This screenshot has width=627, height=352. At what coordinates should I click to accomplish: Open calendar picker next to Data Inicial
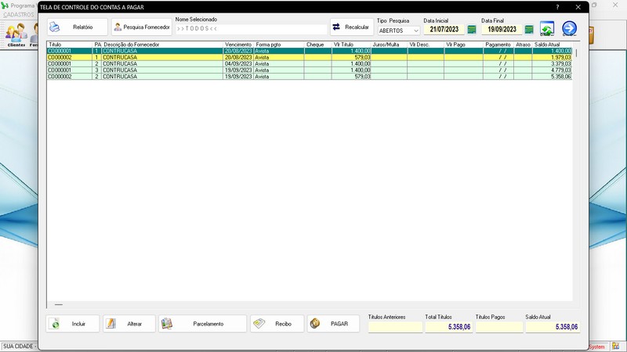click(x=472, y=30)
